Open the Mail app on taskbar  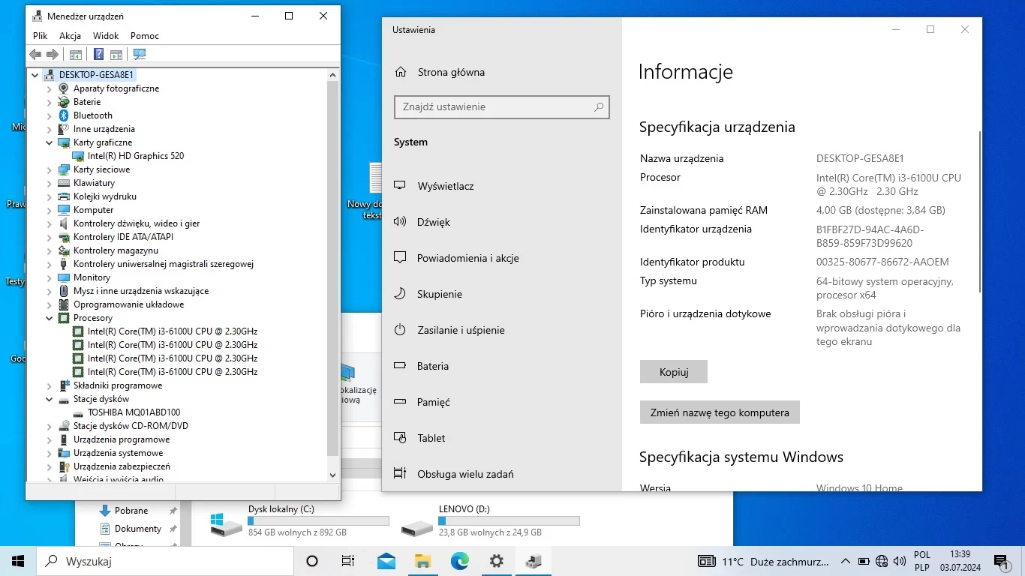(x=386, y=561)
